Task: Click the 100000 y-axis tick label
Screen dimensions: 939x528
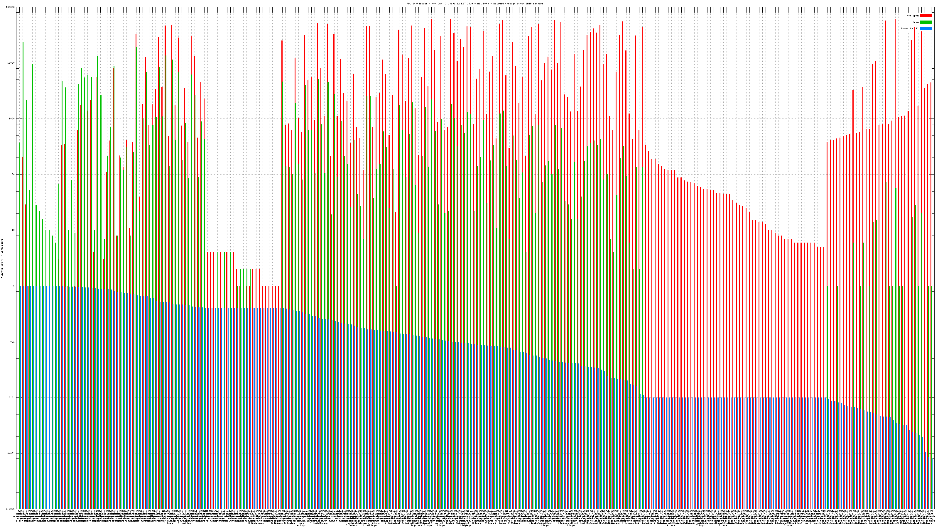Action: pos(10,7)
